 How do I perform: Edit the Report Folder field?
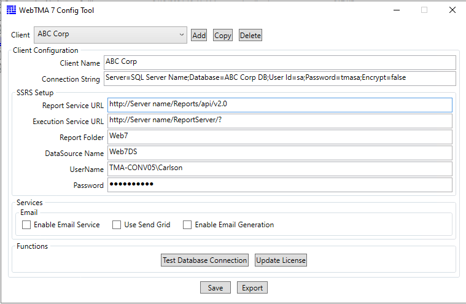[x=279, y=137]
